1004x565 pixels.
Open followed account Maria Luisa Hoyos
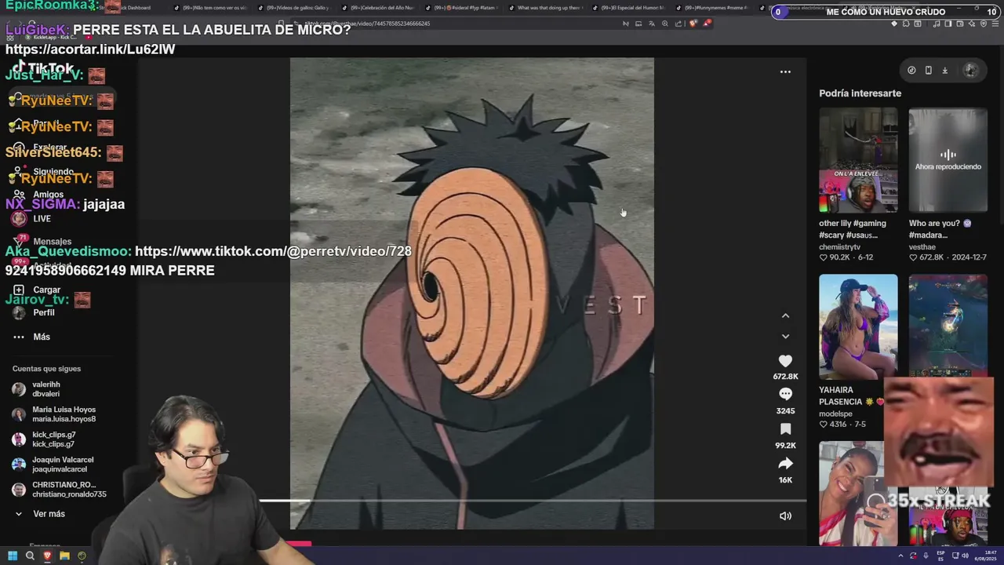pos(53,414)
